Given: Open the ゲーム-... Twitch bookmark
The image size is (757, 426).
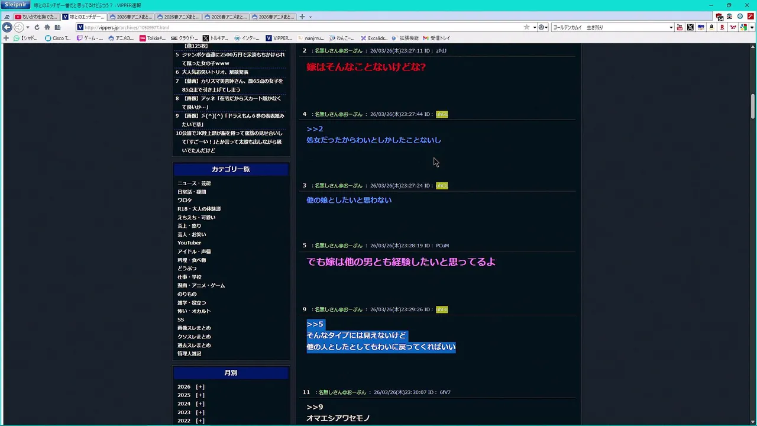Looking at the screenshot, I should pyautogui.click(x=89, y=38).
